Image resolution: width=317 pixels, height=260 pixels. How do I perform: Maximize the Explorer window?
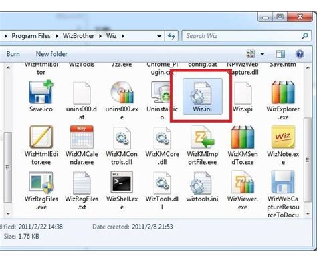280,17
